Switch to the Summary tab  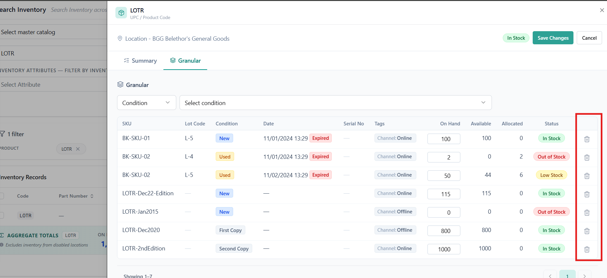[x=140, y=61]
